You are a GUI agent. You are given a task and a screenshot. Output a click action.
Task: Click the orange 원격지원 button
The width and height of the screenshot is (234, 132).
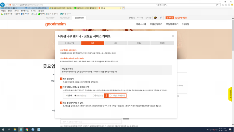[x=170, y=18]
